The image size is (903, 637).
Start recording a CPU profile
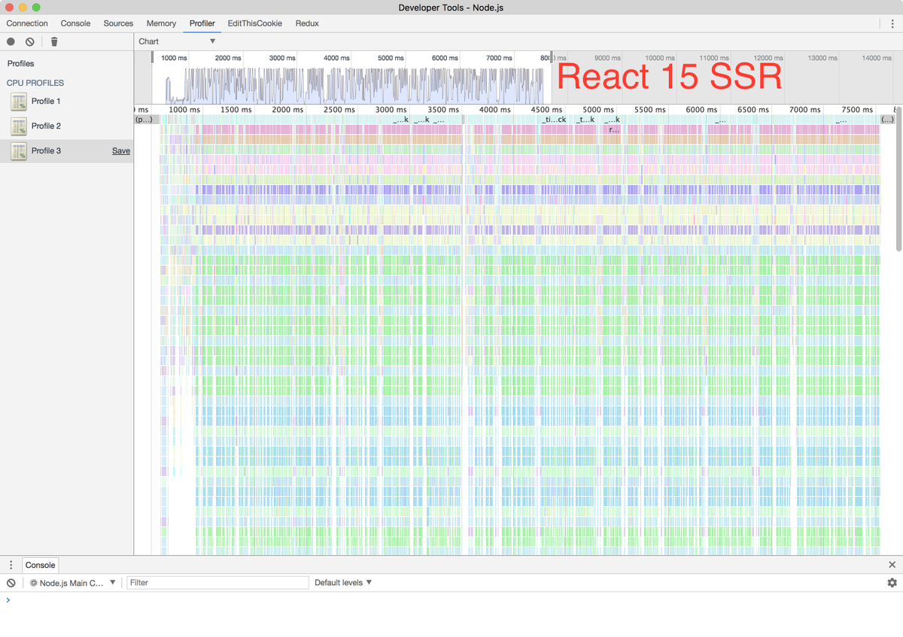(x=11, y=42)
